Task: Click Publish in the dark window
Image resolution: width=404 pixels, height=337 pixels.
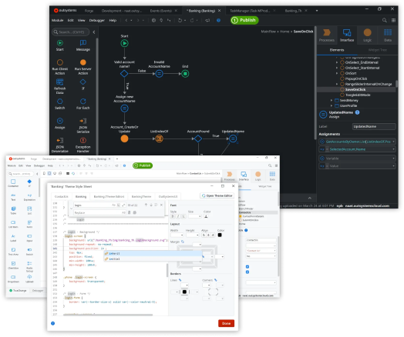Action: [x=244, y=20]
